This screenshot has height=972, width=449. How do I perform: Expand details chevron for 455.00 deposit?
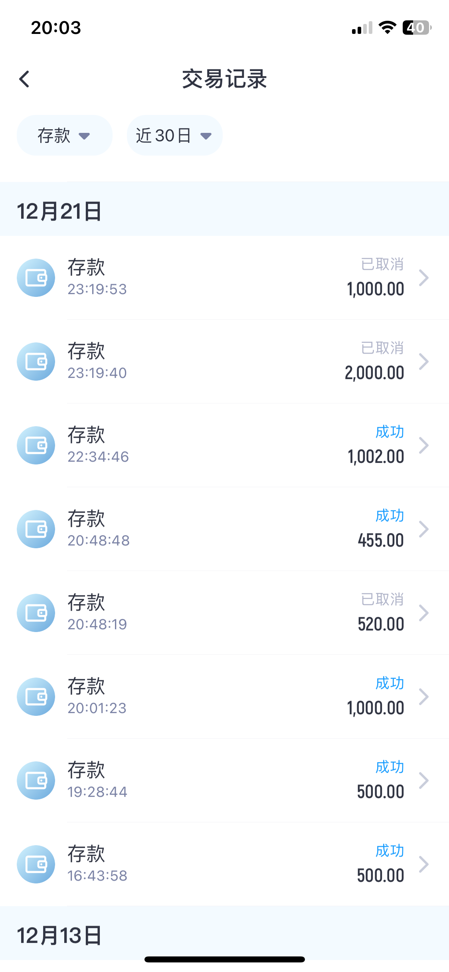[x=423, y=529]
